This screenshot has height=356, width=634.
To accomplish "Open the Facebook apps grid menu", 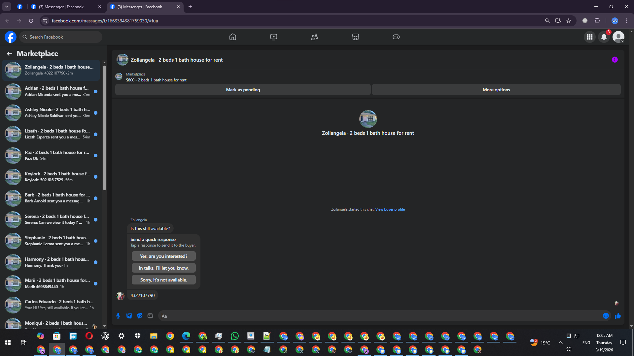I will point(590,37).
